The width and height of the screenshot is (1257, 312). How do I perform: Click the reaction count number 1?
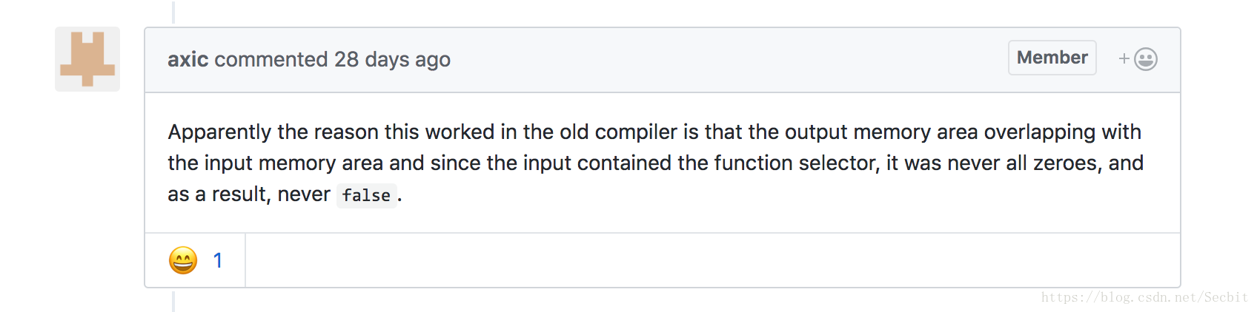tap(218, 260)
